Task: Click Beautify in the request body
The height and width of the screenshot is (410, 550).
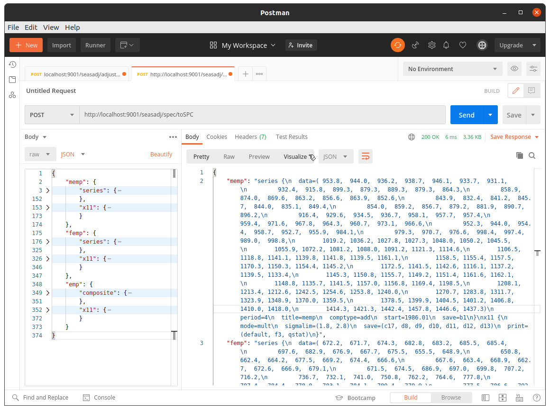Action: [161, 155]
